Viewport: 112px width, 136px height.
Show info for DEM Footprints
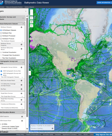22,117
